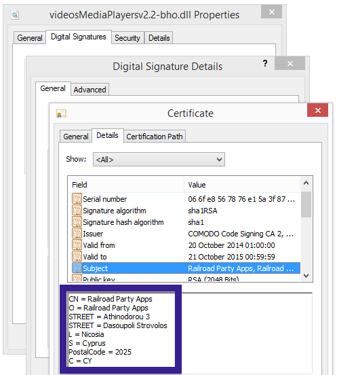Click 'O = Railroad Party Apps' line
337x375 pixels.
[x=108, y=308]
